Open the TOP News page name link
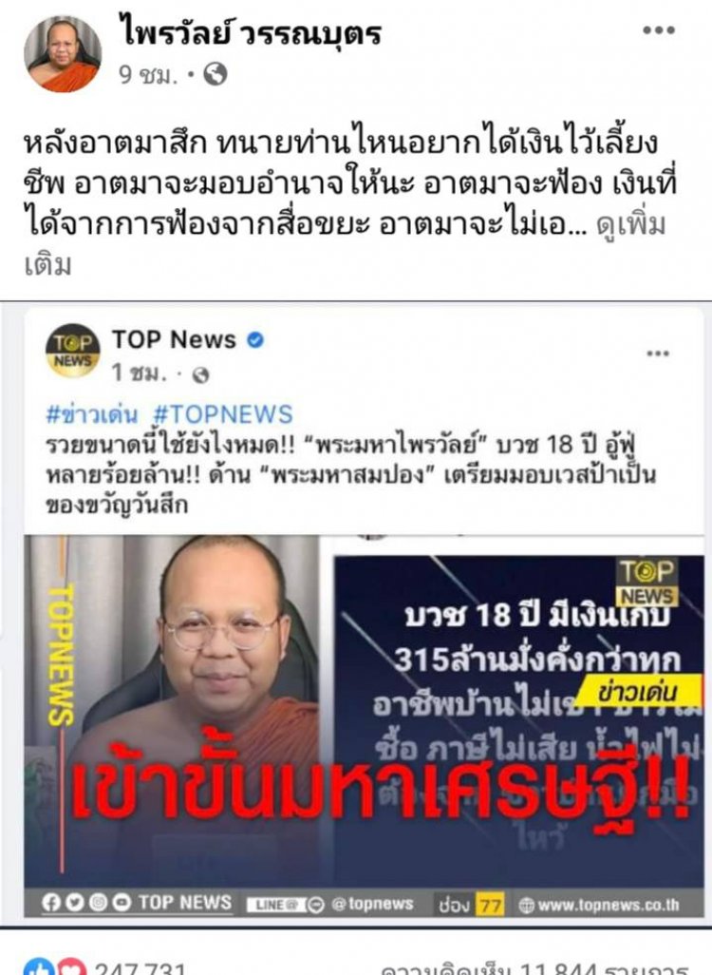This screenshot has width=712, height=975. click(x=174, y=339)
